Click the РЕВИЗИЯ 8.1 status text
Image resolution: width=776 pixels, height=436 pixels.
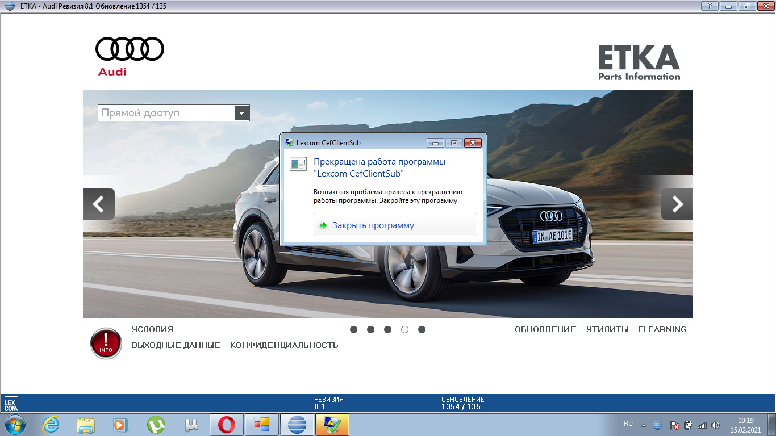[329, 403]
